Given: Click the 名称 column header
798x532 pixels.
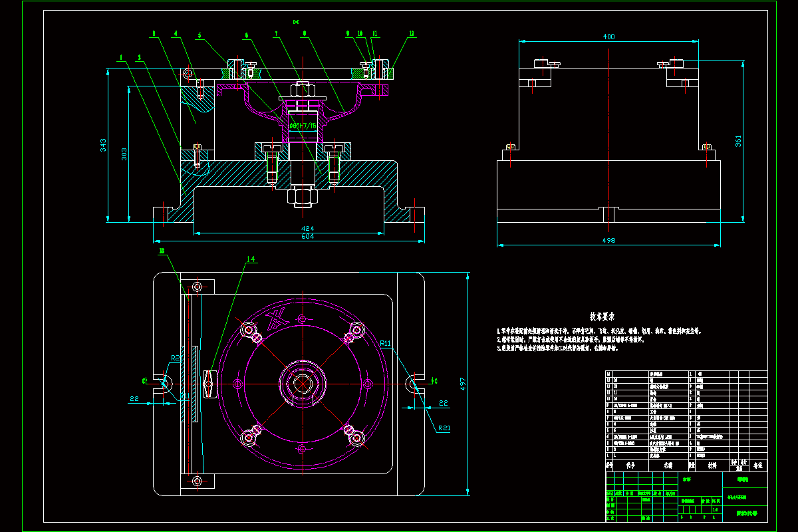Looking at the screenshot, I should (x=667, y=465).
